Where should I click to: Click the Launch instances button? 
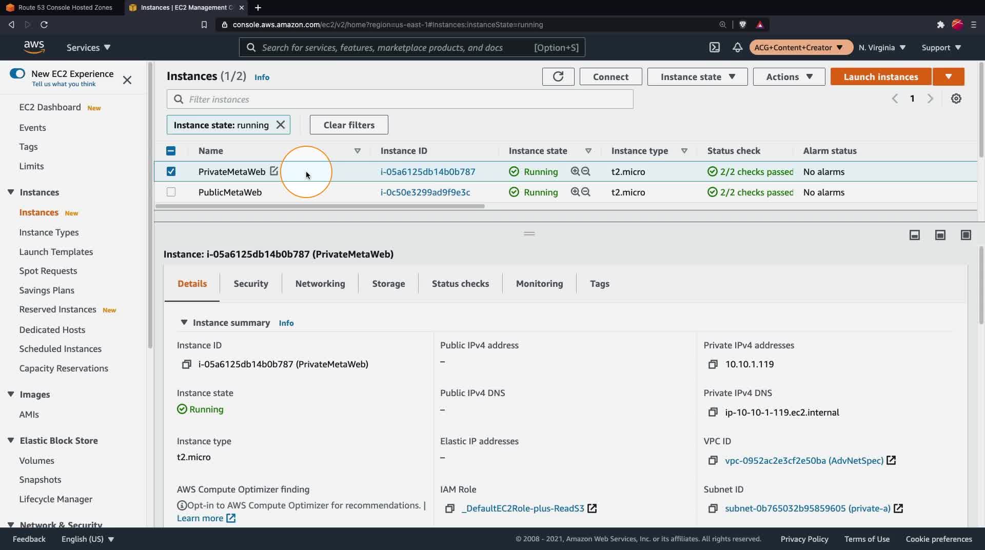click(x=880, y=76)
